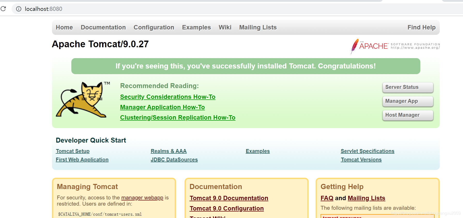The height and width of the screenshot is (218, 463).
Task: Click the Documentation box heading
Action: 216,187
